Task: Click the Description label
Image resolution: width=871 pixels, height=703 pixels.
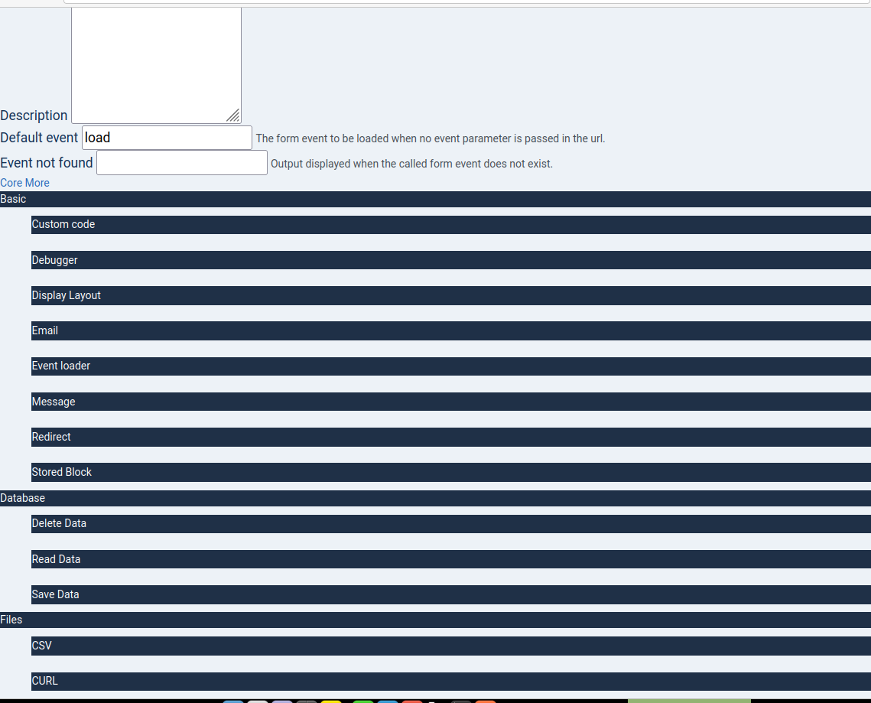Action: [x=34, y=116]
